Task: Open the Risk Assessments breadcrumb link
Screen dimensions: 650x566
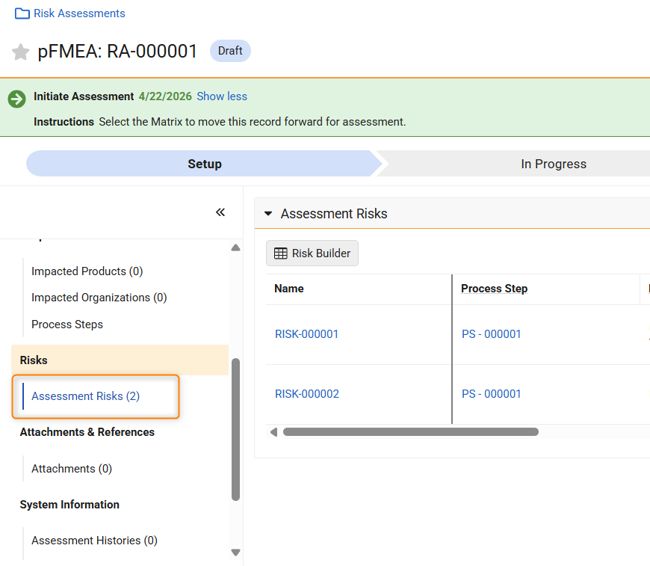Action: click(79, 13)
